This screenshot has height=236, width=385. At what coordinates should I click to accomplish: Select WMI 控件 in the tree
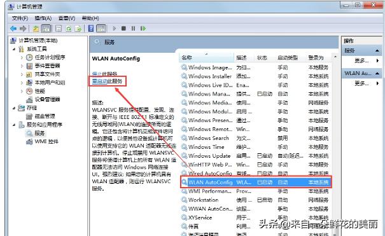click(46, 142)
